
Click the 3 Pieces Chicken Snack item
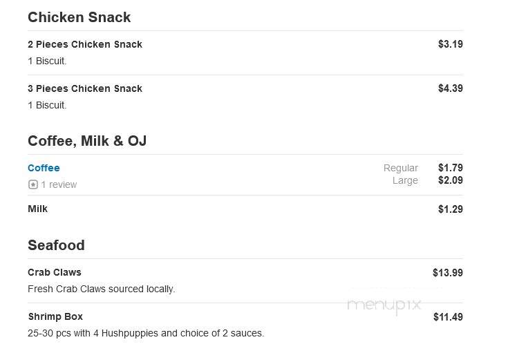[85, 88]
